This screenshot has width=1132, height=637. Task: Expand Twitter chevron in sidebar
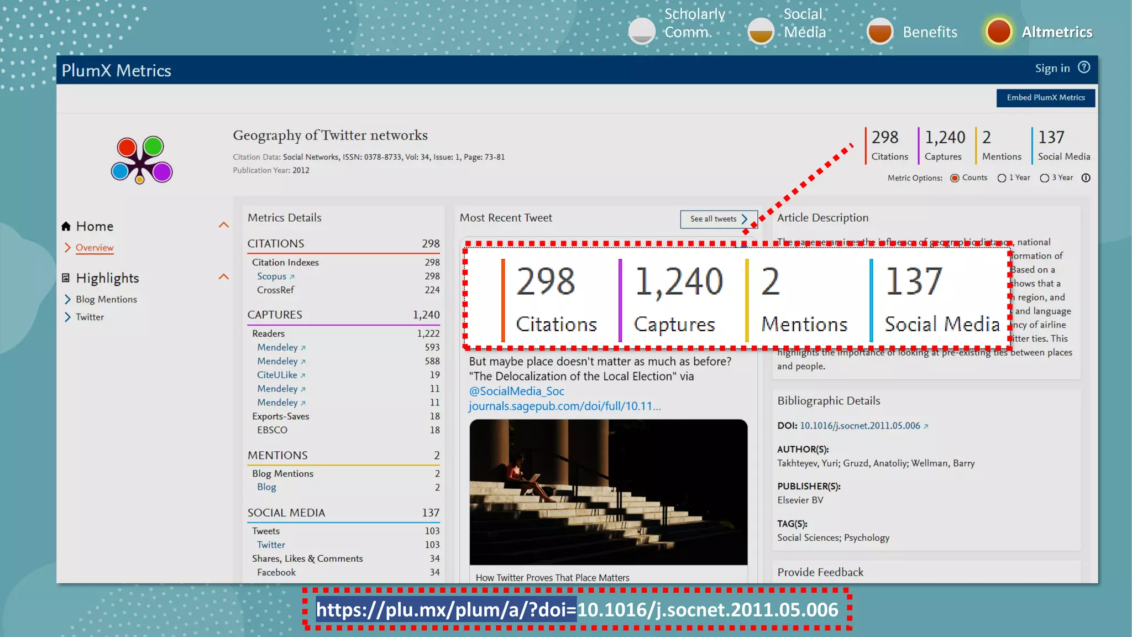[67, 317]
